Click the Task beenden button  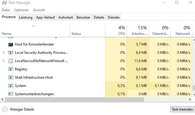point(182,109)
